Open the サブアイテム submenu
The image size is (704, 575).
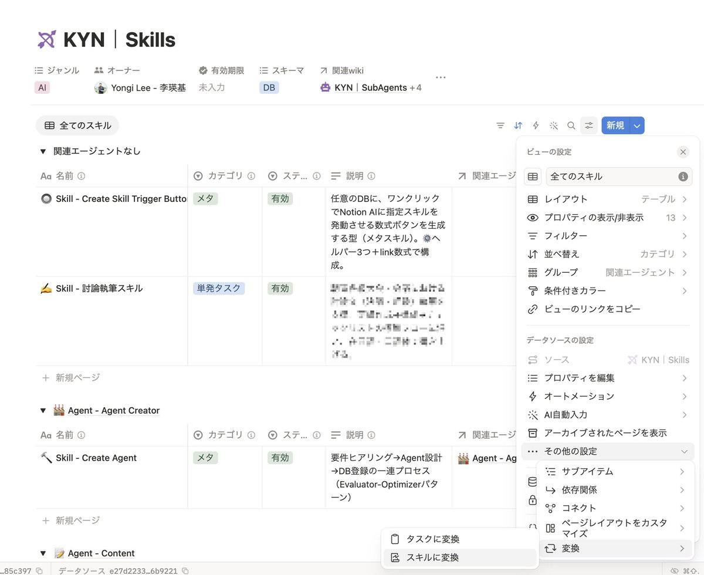point(615,472)
